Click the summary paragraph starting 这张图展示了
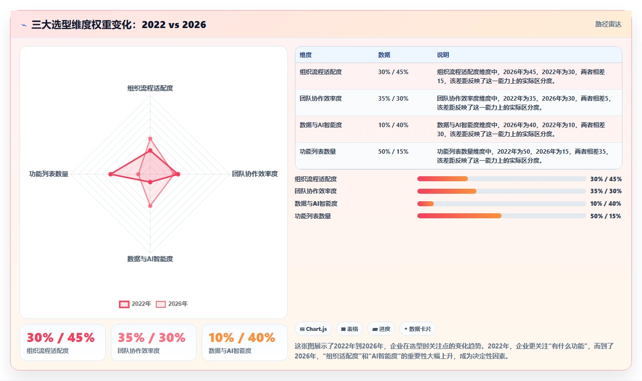The width and height of the screenshot is (642, 381). [x=454, y=351]
